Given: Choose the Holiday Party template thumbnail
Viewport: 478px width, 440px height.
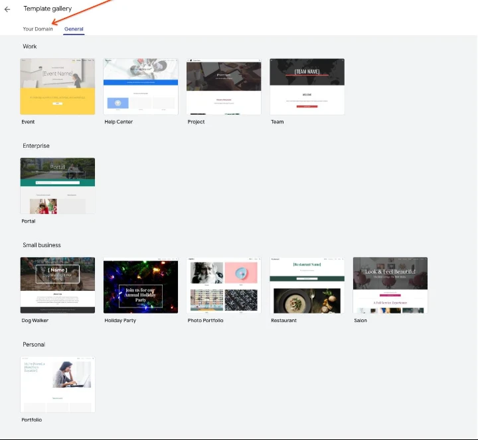Looking at the screenshot, I should [141, 285].
